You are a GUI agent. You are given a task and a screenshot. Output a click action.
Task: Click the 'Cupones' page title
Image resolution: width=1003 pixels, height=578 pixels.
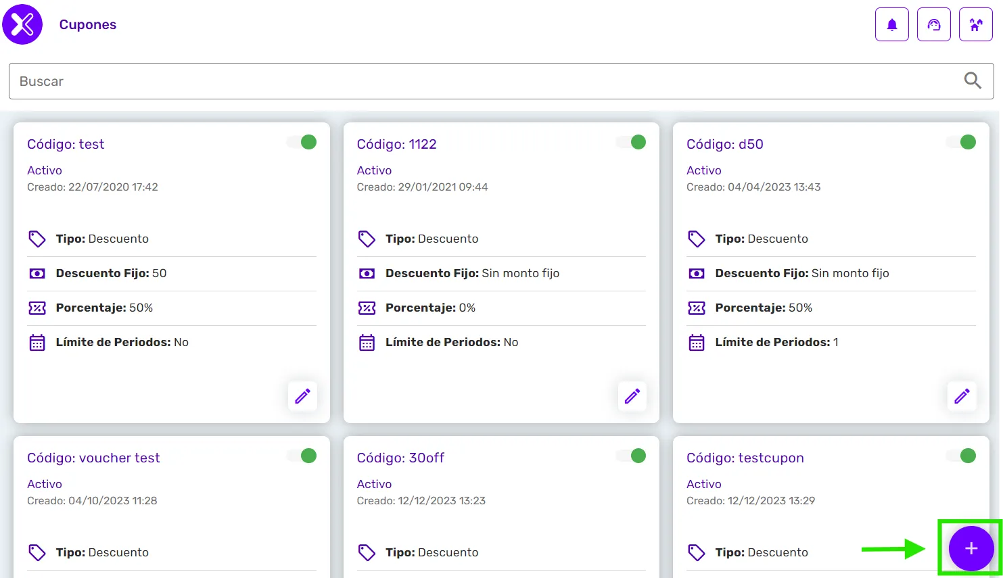click(88, 24)
